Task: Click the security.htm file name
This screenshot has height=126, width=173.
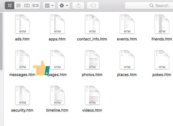Action: [22, 111]
